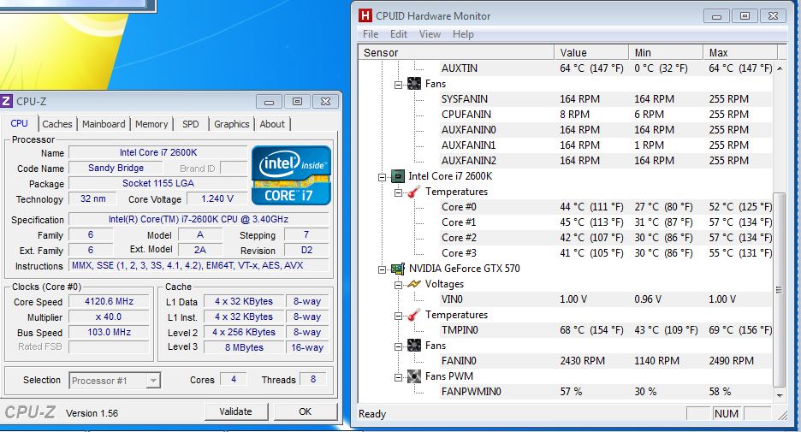Click the Bus Speed field showing 103.0 MHz
This screenshot has height=432, width=801.
(109, 333)
